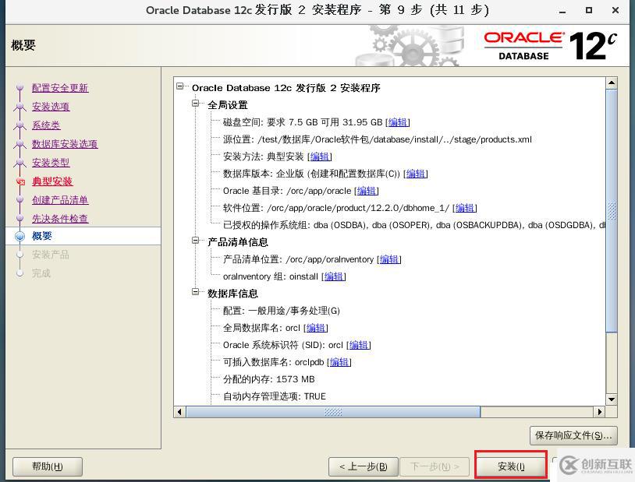
Task: Click the 创建产品清单 step marker icon
Action: (20, 200)
